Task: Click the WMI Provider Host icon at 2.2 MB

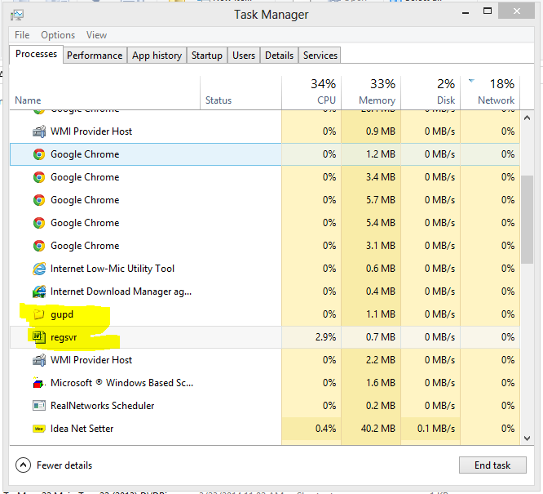Action: point(39,360)
